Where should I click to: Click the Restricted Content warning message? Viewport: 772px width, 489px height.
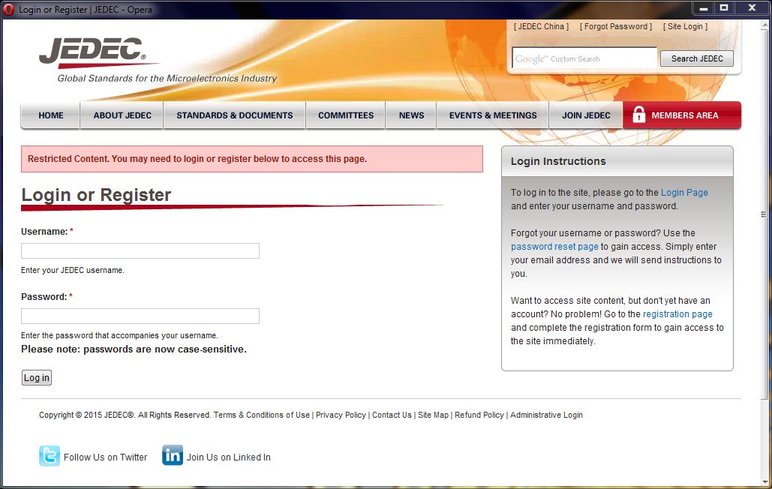pos(251,159)
